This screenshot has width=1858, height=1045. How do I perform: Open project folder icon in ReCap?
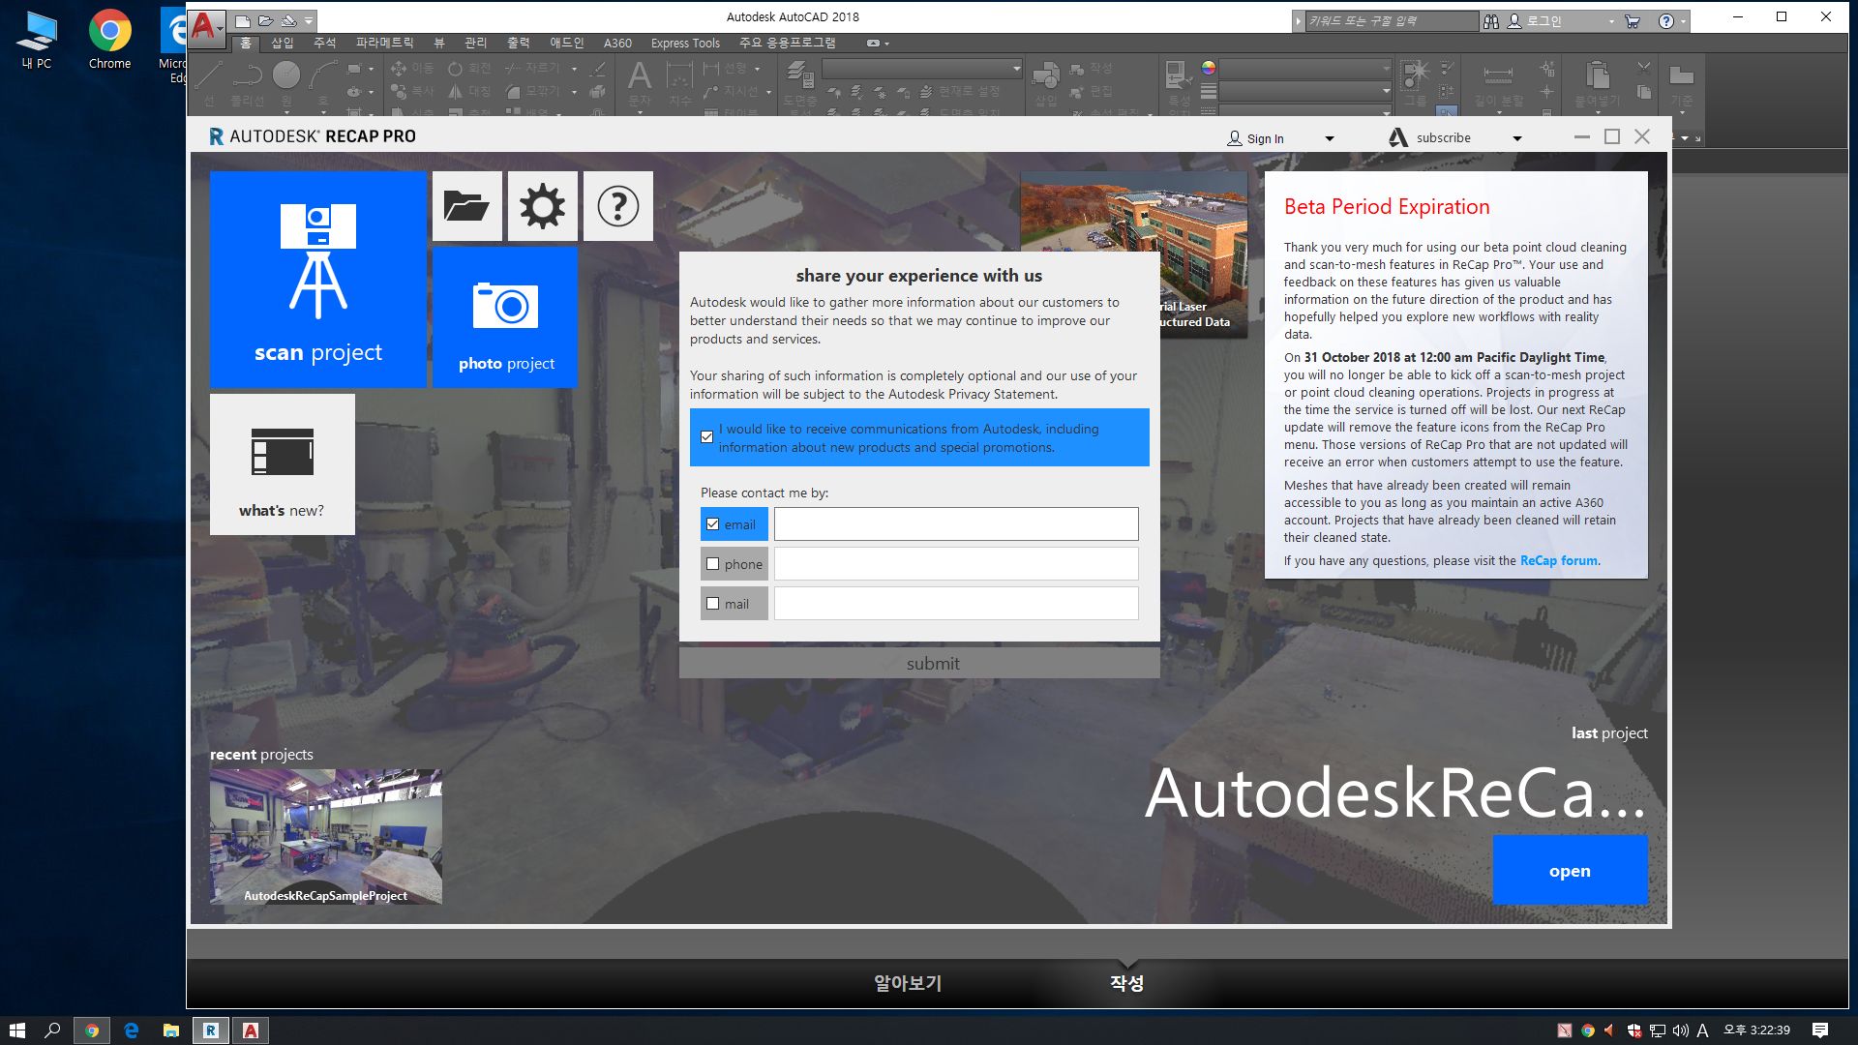coord(466,206)
